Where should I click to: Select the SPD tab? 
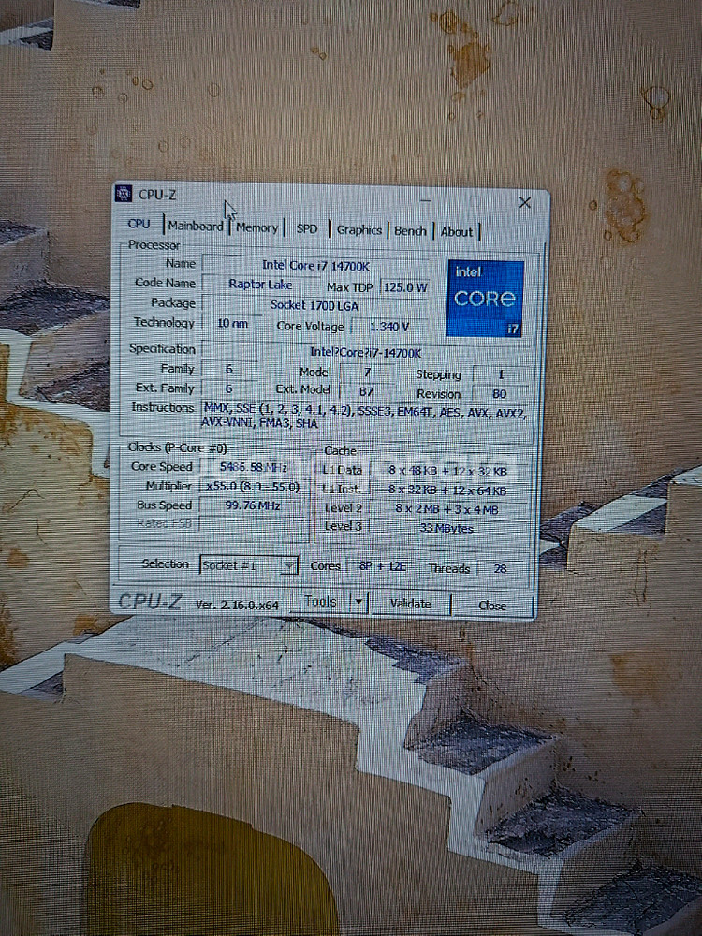[307, 228]
